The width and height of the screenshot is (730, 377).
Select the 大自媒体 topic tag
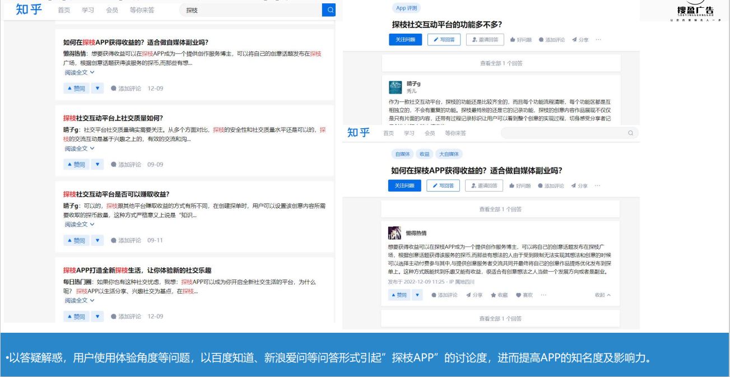pyautogui.click(x=449, y=154)
